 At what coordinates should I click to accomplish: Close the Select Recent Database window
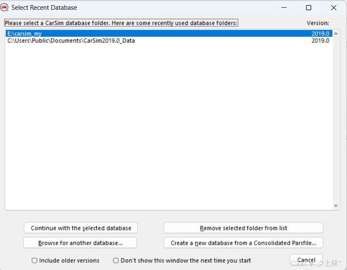(334, 8)
